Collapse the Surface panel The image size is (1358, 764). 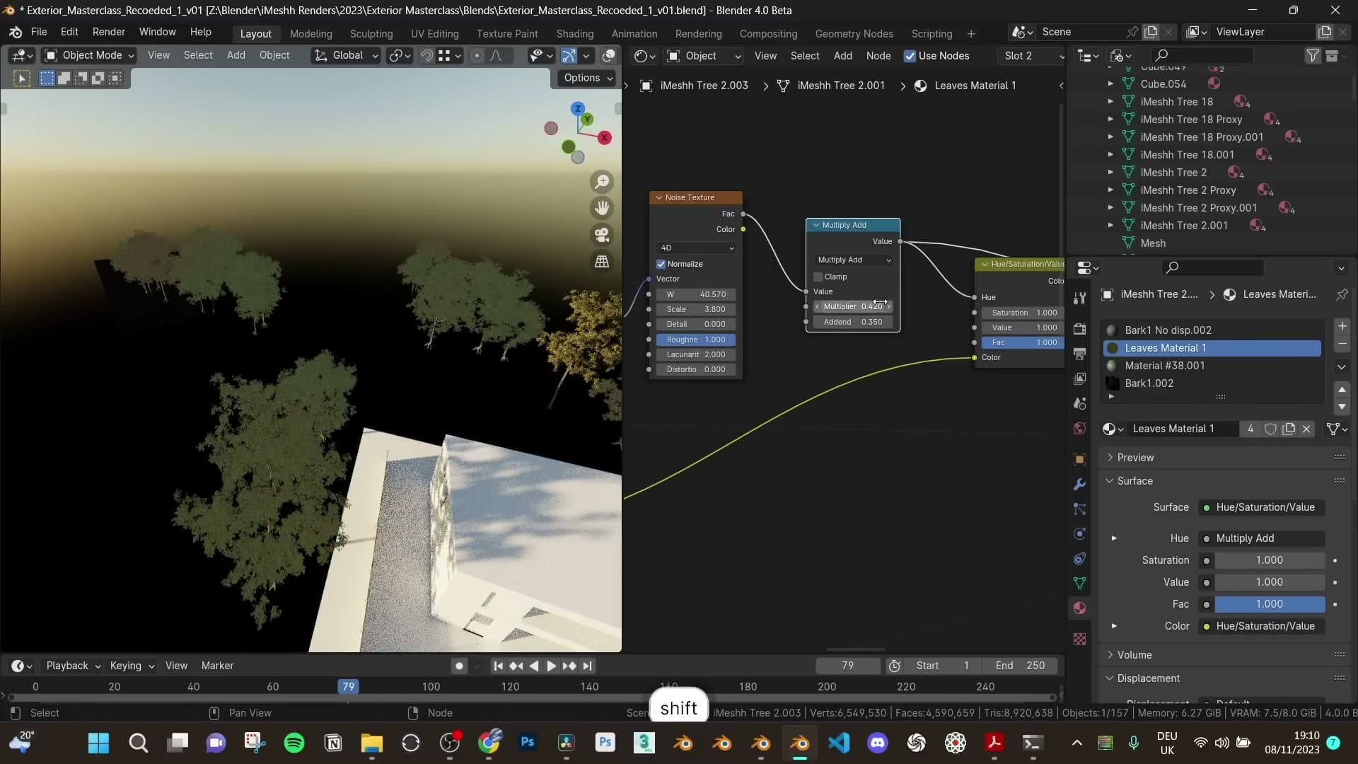(1134, 480)
